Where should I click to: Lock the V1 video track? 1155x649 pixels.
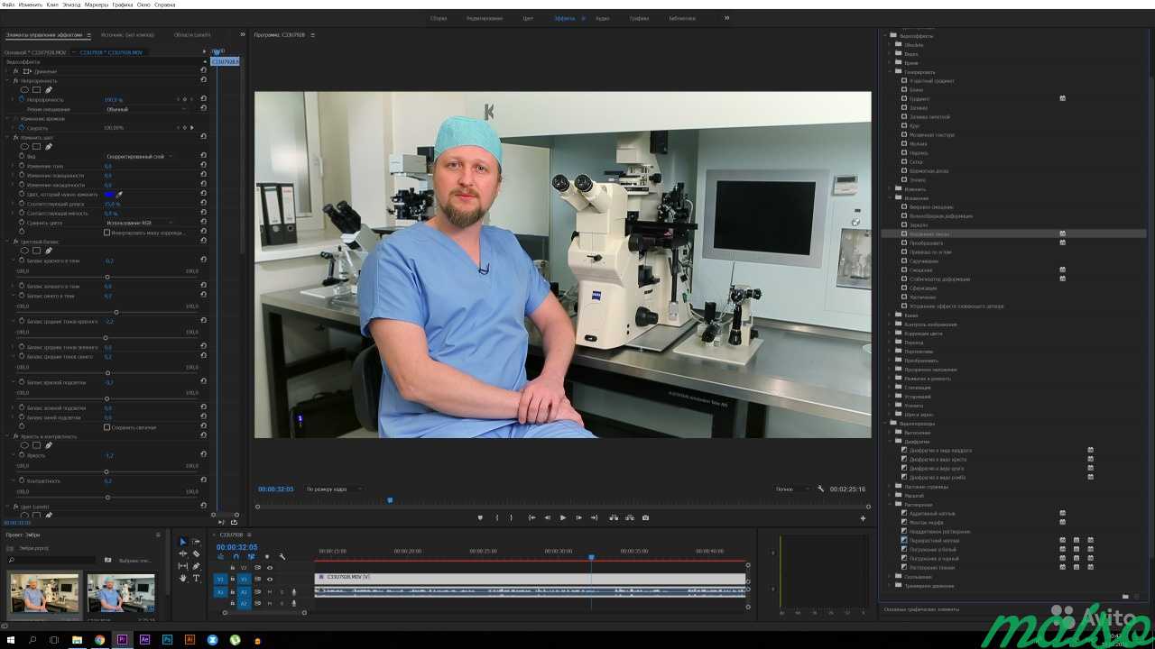tap(233, 579)
